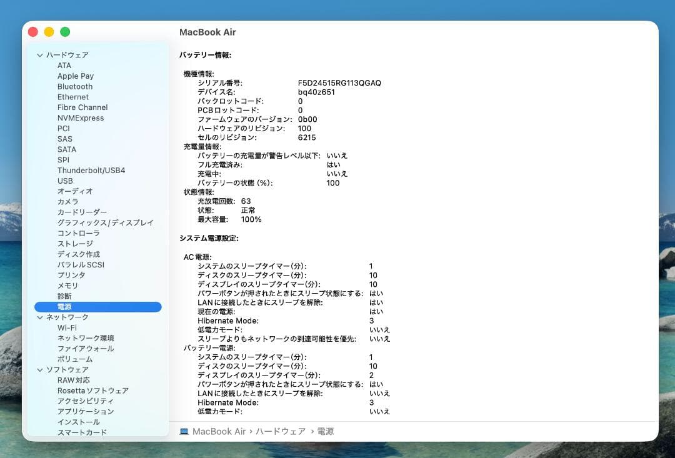View the Wi-Fi network report
The width and height of the screenshot is (675, 458).
pyautogui.click(x=67, y=327)
